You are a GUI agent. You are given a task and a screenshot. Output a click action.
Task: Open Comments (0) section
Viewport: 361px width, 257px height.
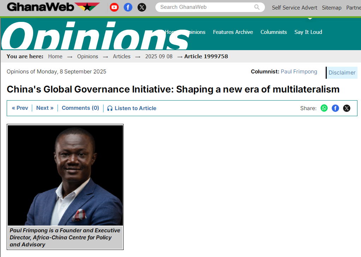[x=80, y=108]
